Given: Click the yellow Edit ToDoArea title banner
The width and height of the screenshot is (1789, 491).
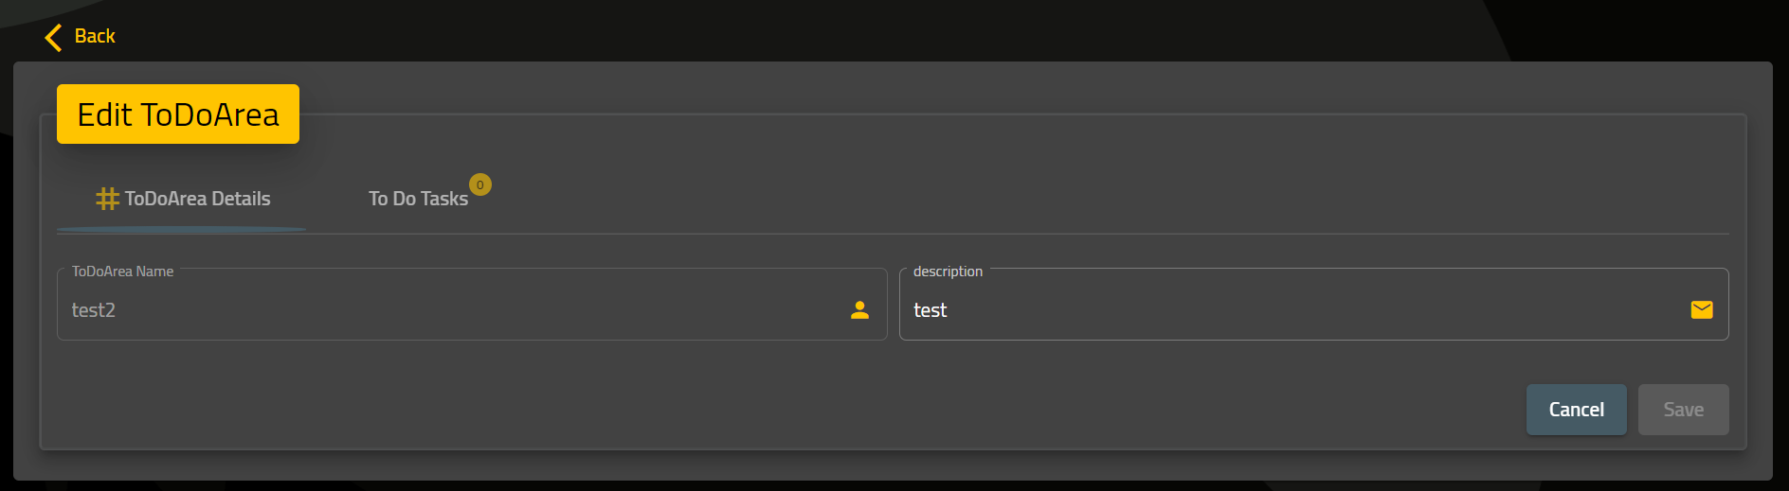Looking at the screenshot, I should (x=178, y=114).
